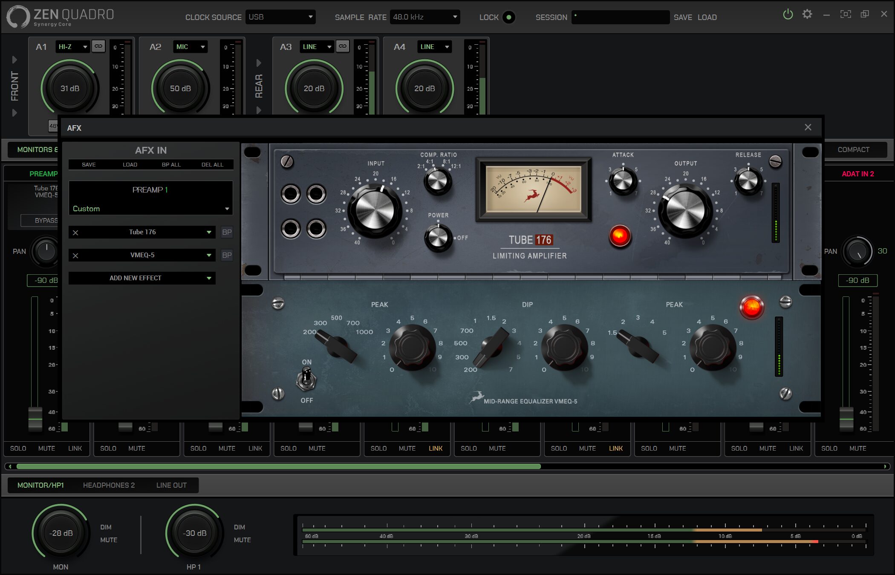Open the Custom preset dropdown
Image resolution: width=895 pixels, height=575 pixels.
(x=151, y=209)
